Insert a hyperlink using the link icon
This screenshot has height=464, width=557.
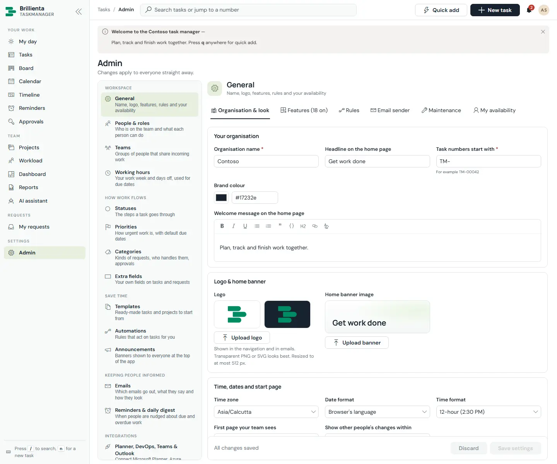coord(315,226)
